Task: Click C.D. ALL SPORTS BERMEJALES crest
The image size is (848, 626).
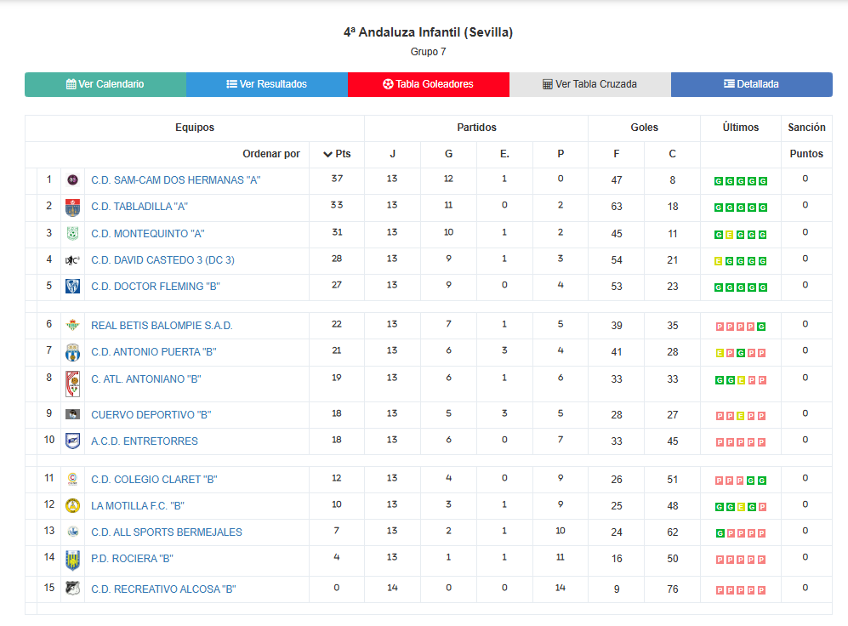Action: 72,532
